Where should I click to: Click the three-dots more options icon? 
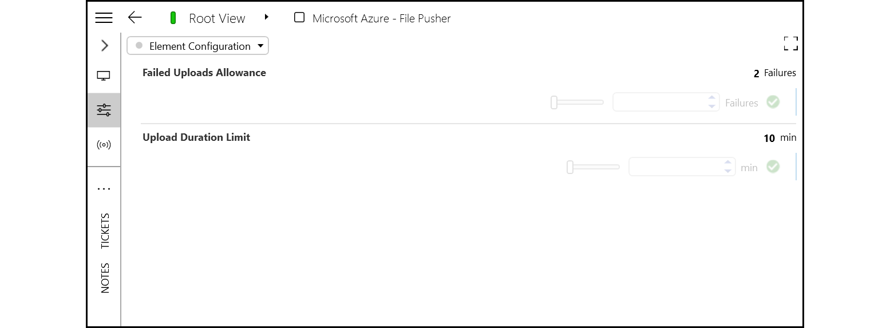click(x=104, y=188)
